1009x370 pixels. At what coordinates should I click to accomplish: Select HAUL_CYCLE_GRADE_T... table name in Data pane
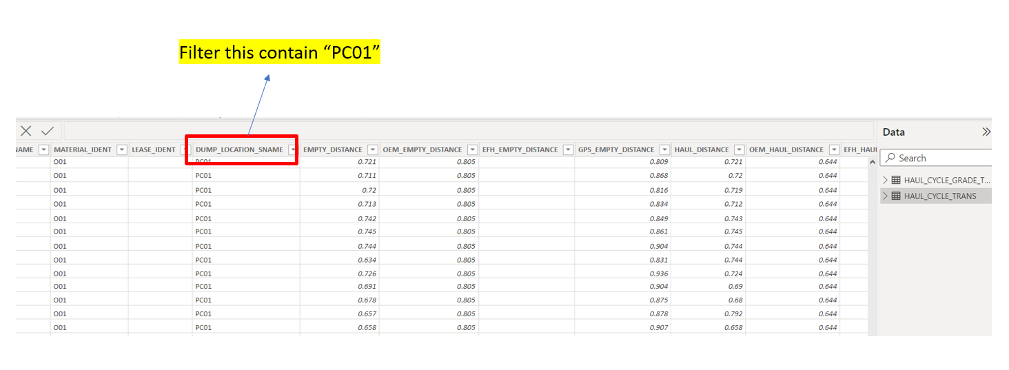tap(948, 180)
